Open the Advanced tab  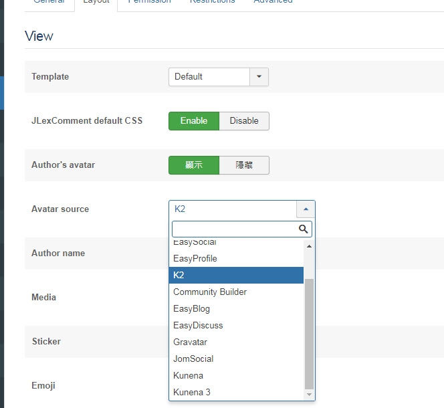click(273, 1)
